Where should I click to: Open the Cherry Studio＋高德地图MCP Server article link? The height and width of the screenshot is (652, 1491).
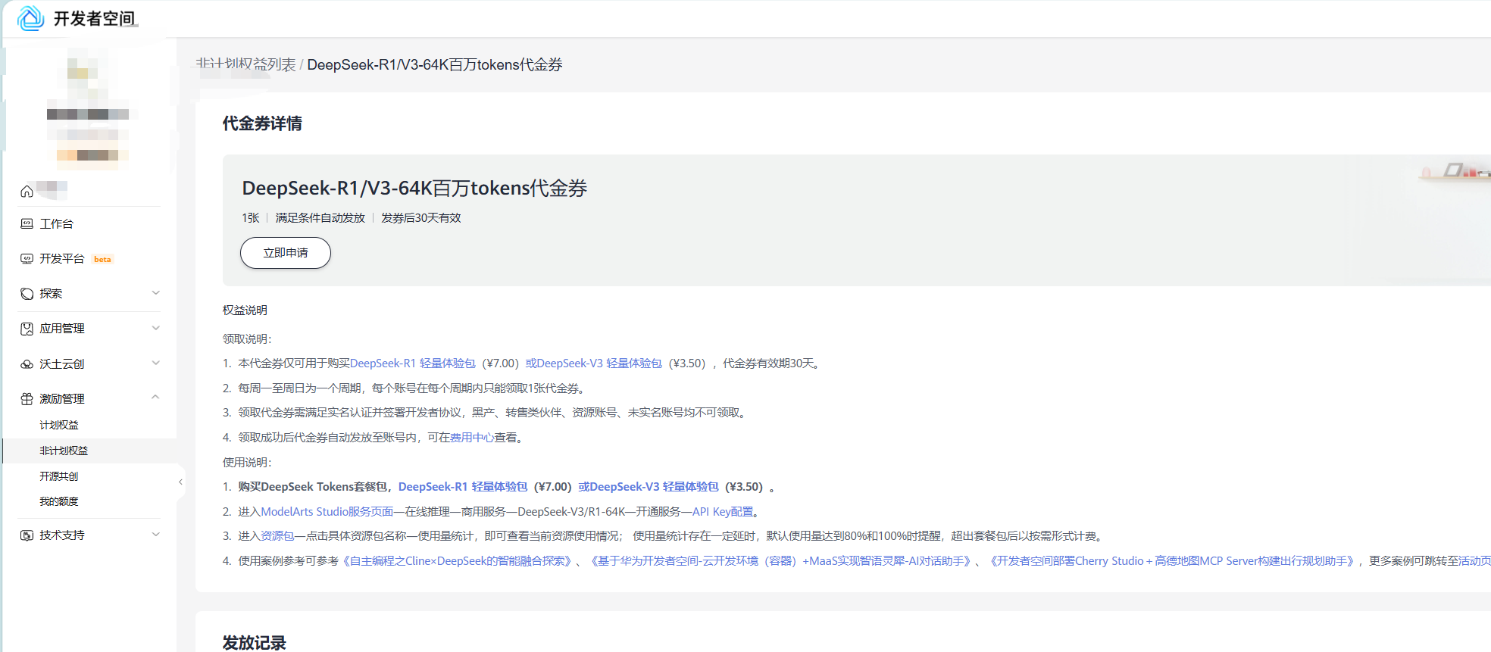(x=1173, y=561)
